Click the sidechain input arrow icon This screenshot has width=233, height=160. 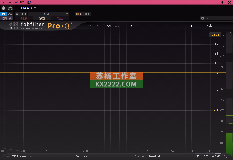pos(87,14)
